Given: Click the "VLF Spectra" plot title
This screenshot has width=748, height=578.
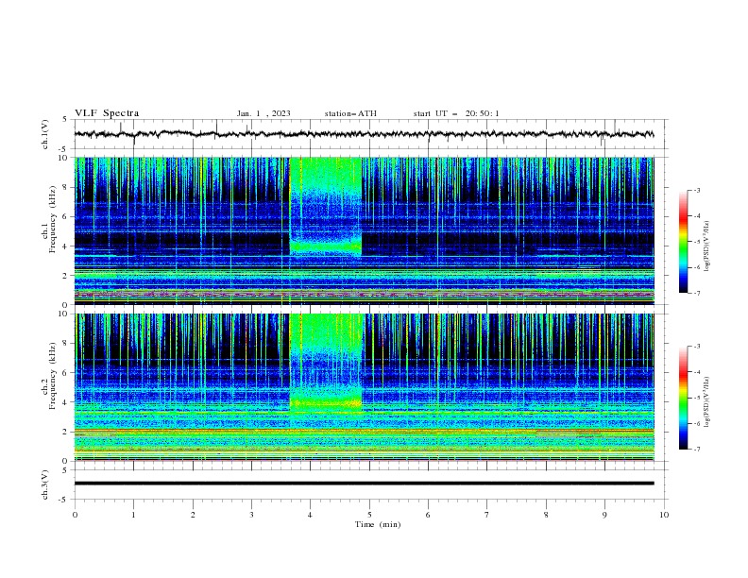Looking at the screenshot, I should pyautogui.click(x=107, y=113).
